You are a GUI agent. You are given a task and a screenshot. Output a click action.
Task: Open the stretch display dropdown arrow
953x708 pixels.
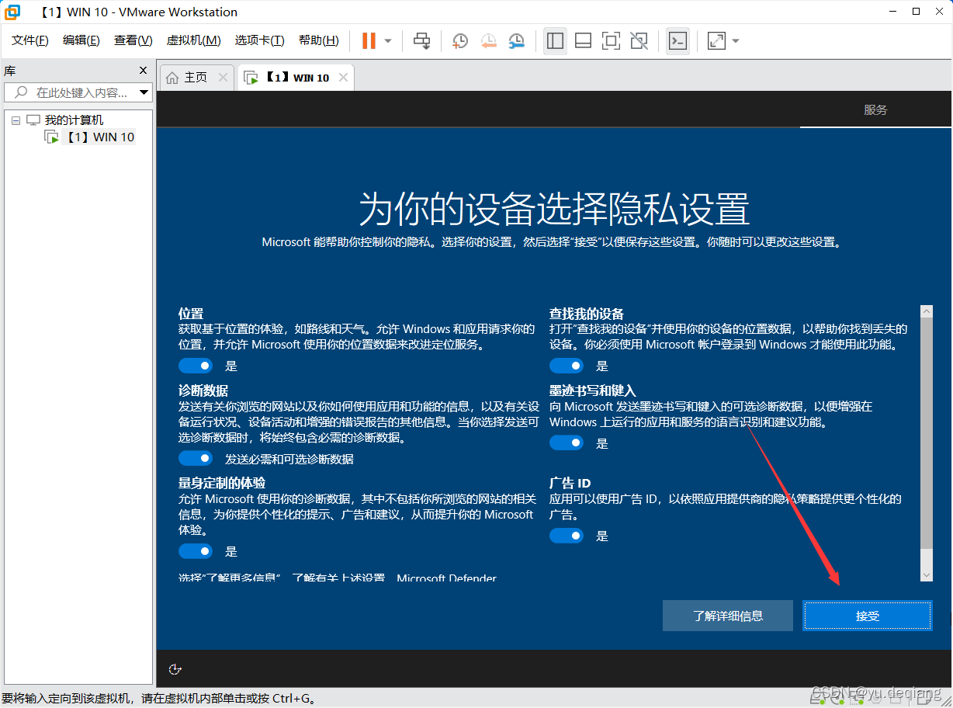point(736,40)
